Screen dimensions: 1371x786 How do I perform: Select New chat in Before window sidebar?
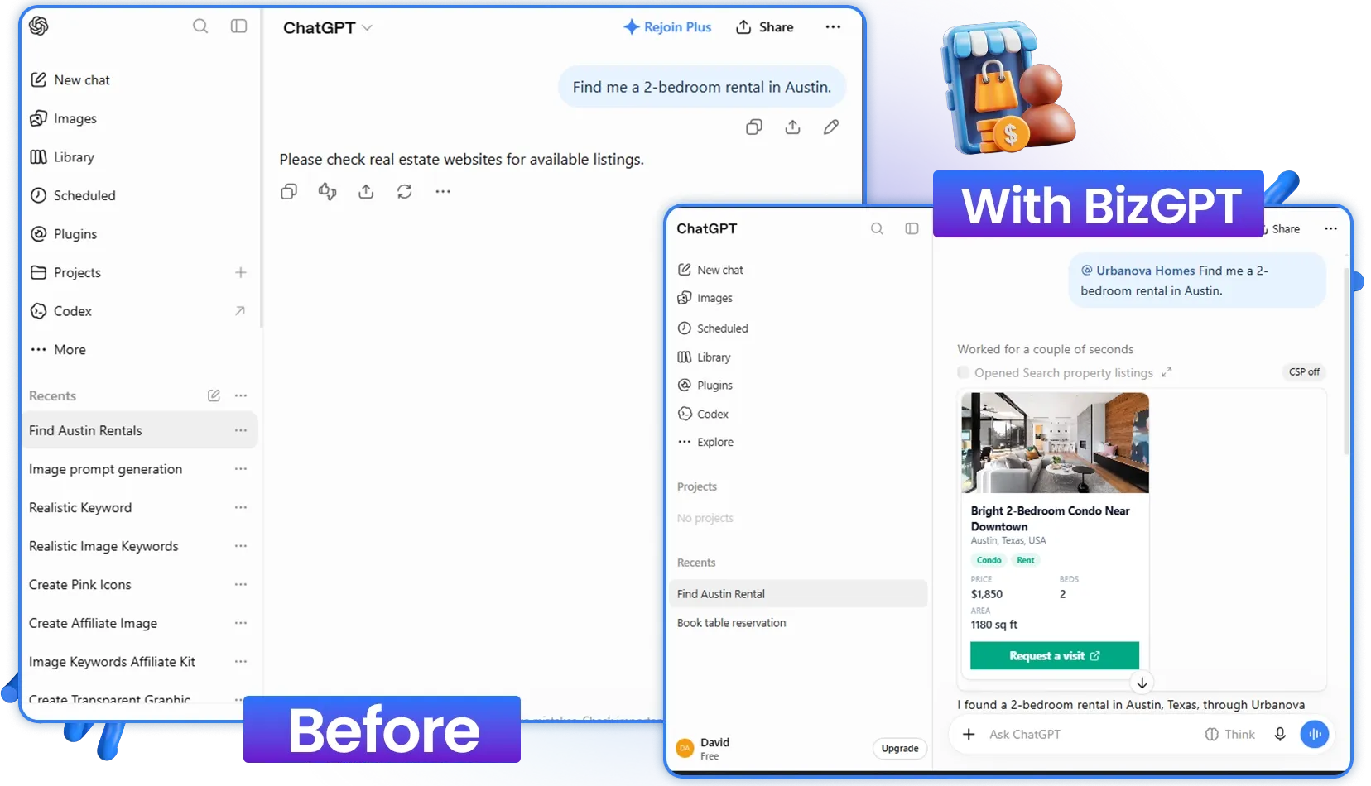(x=70, y=80)
